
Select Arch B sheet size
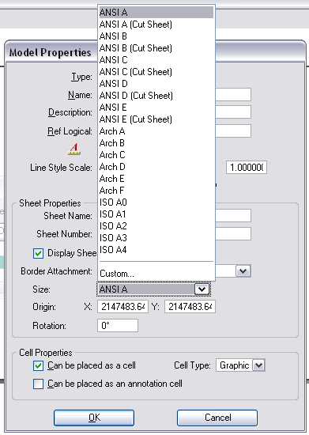[156, 143]
